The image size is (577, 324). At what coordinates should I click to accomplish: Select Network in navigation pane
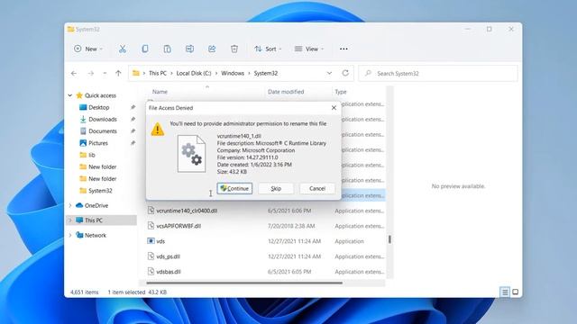(x=96, y=235)
